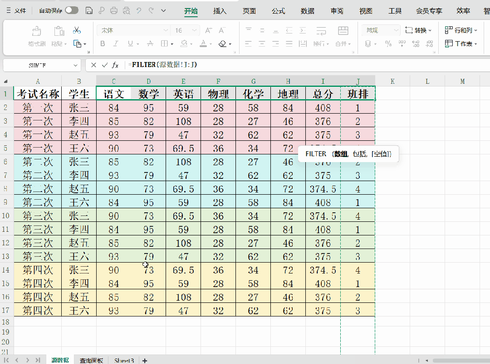
Task: Switch to the 公式 tab
Action: tap(278, 11)
